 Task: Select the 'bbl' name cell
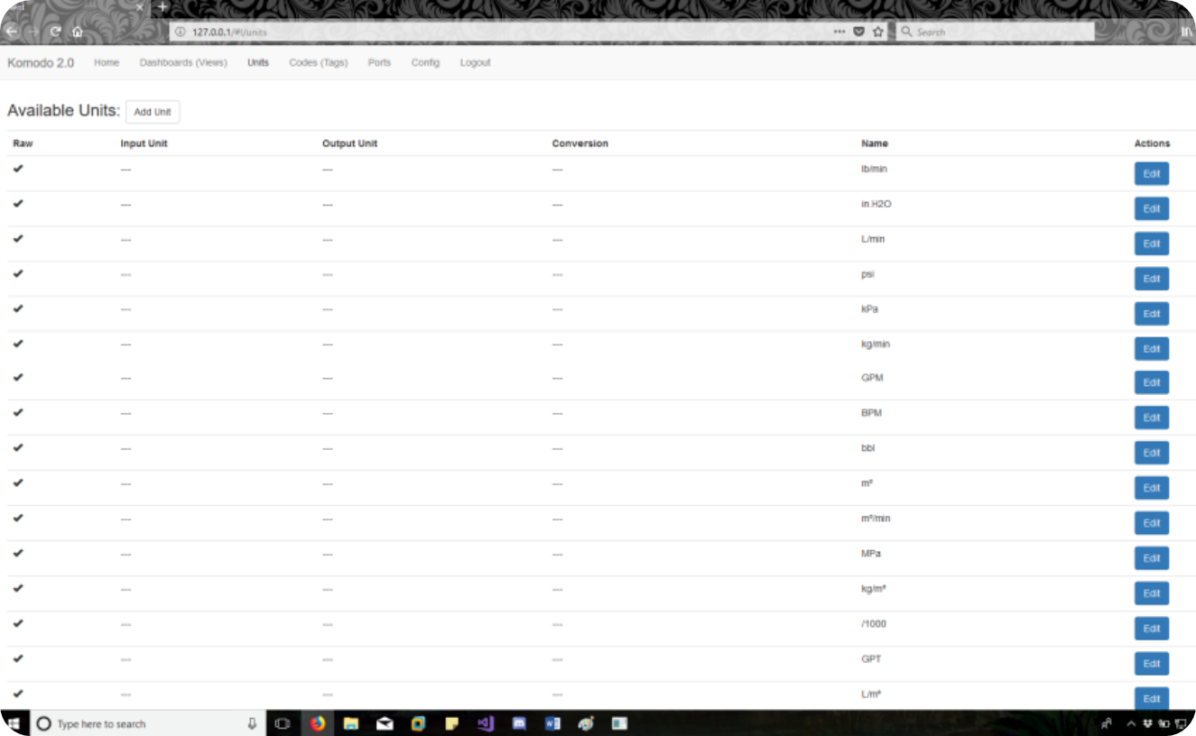click(867, 448)
